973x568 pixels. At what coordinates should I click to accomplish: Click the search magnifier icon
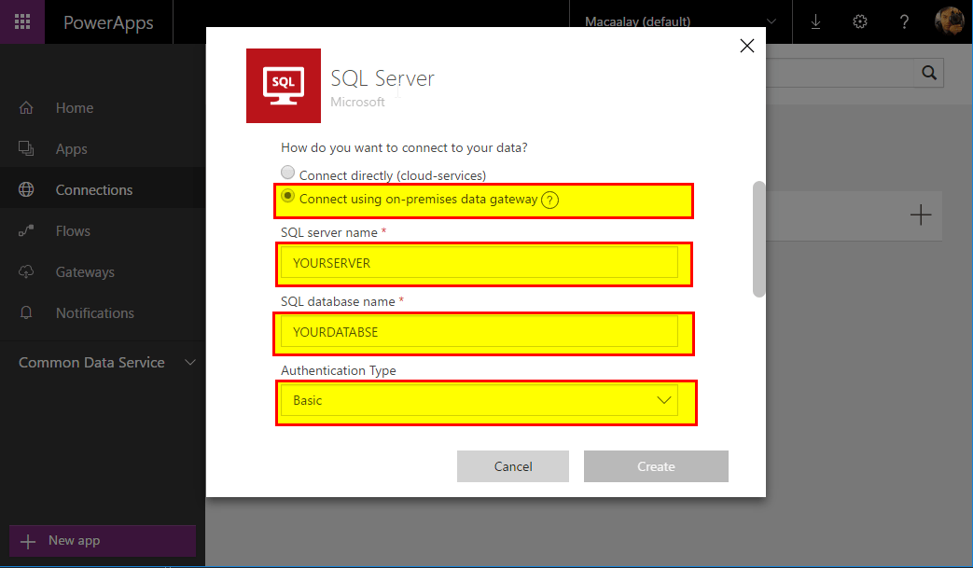click(929, 73)
